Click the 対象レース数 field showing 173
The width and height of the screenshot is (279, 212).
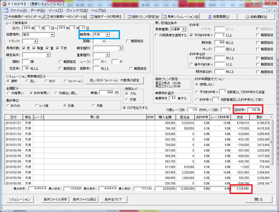[193, 110]
